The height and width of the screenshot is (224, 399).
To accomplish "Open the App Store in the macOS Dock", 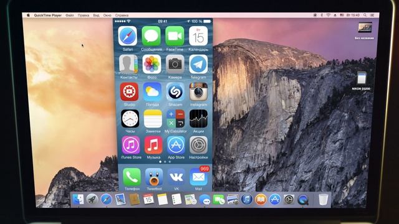I will click(x=275, y=199).
